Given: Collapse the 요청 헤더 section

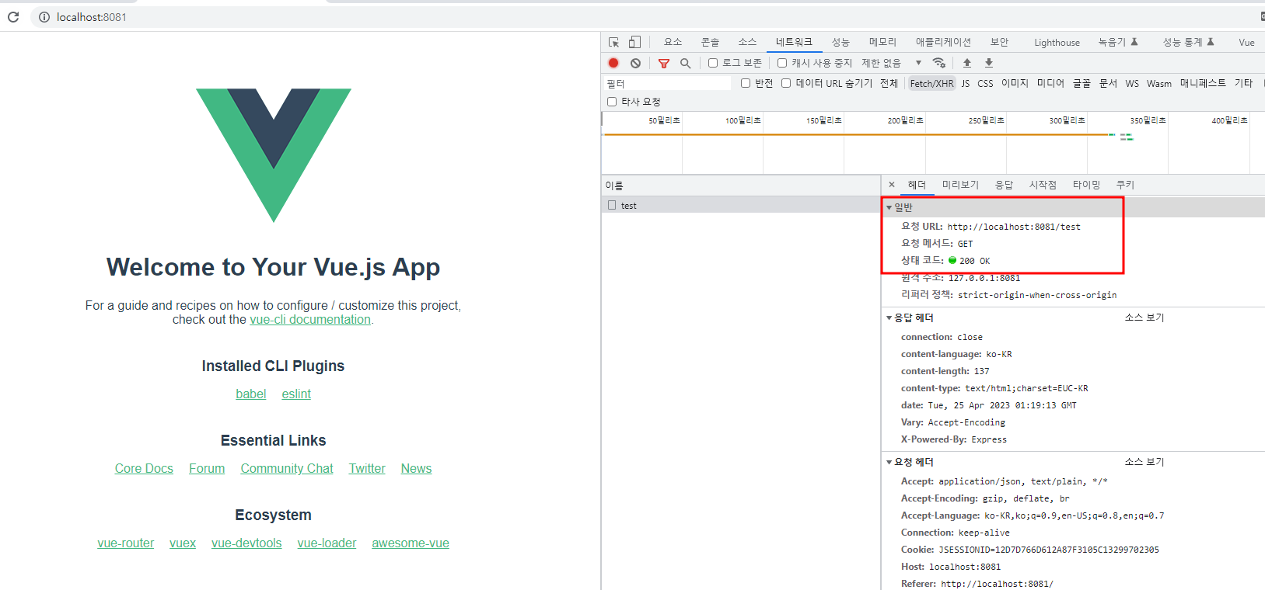Looking at the screenshot, I should click(x=889, y=462).
